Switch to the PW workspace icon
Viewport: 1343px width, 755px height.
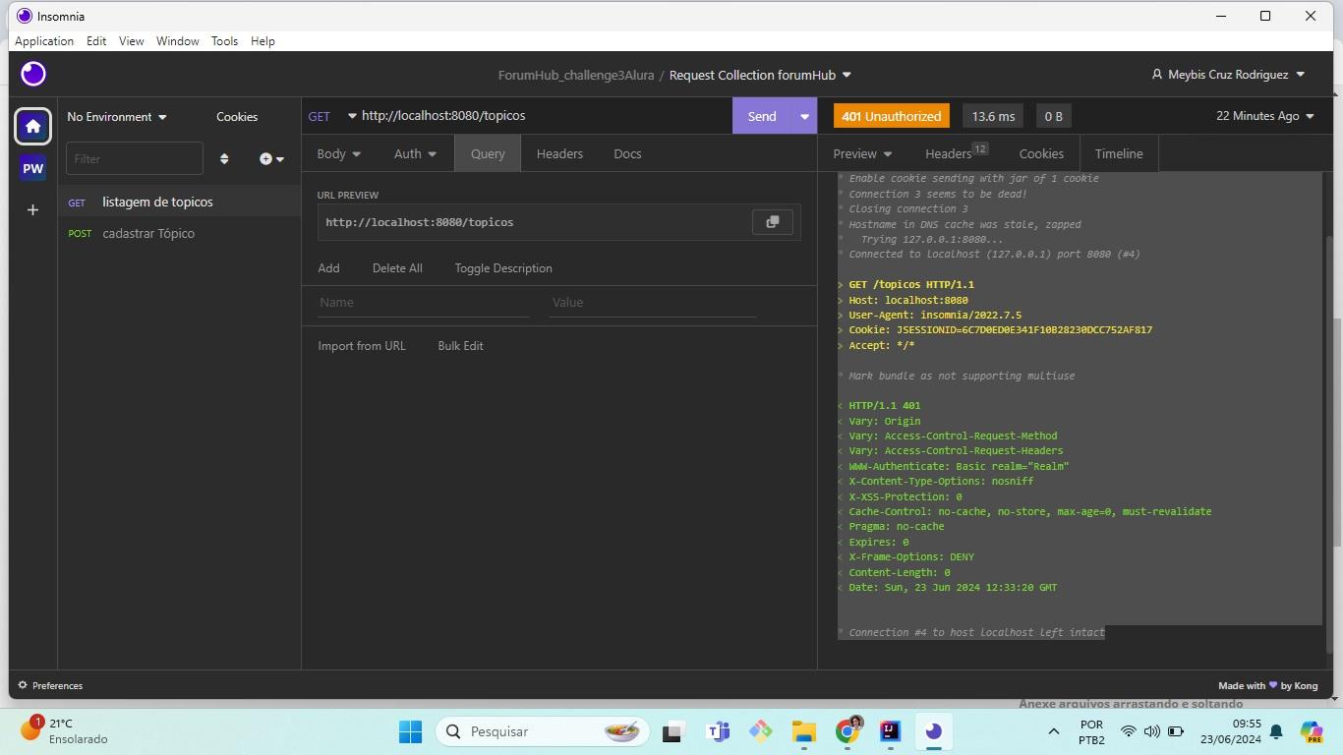[32, 168]
